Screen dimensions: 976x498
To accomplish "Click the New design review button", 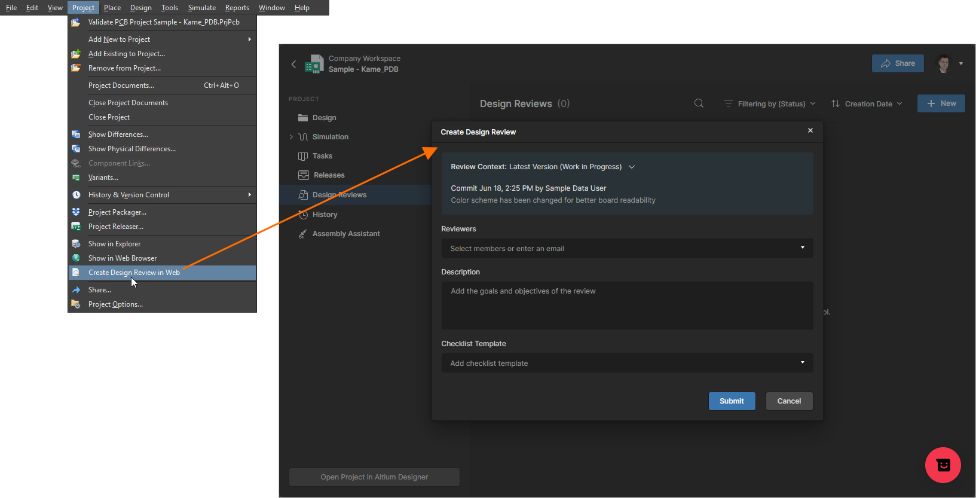I will pos(941,103).
